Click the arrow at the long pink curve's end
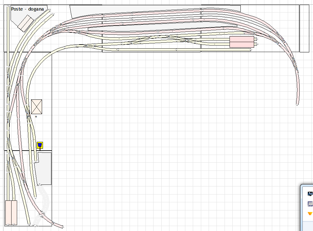 point(297,105)
